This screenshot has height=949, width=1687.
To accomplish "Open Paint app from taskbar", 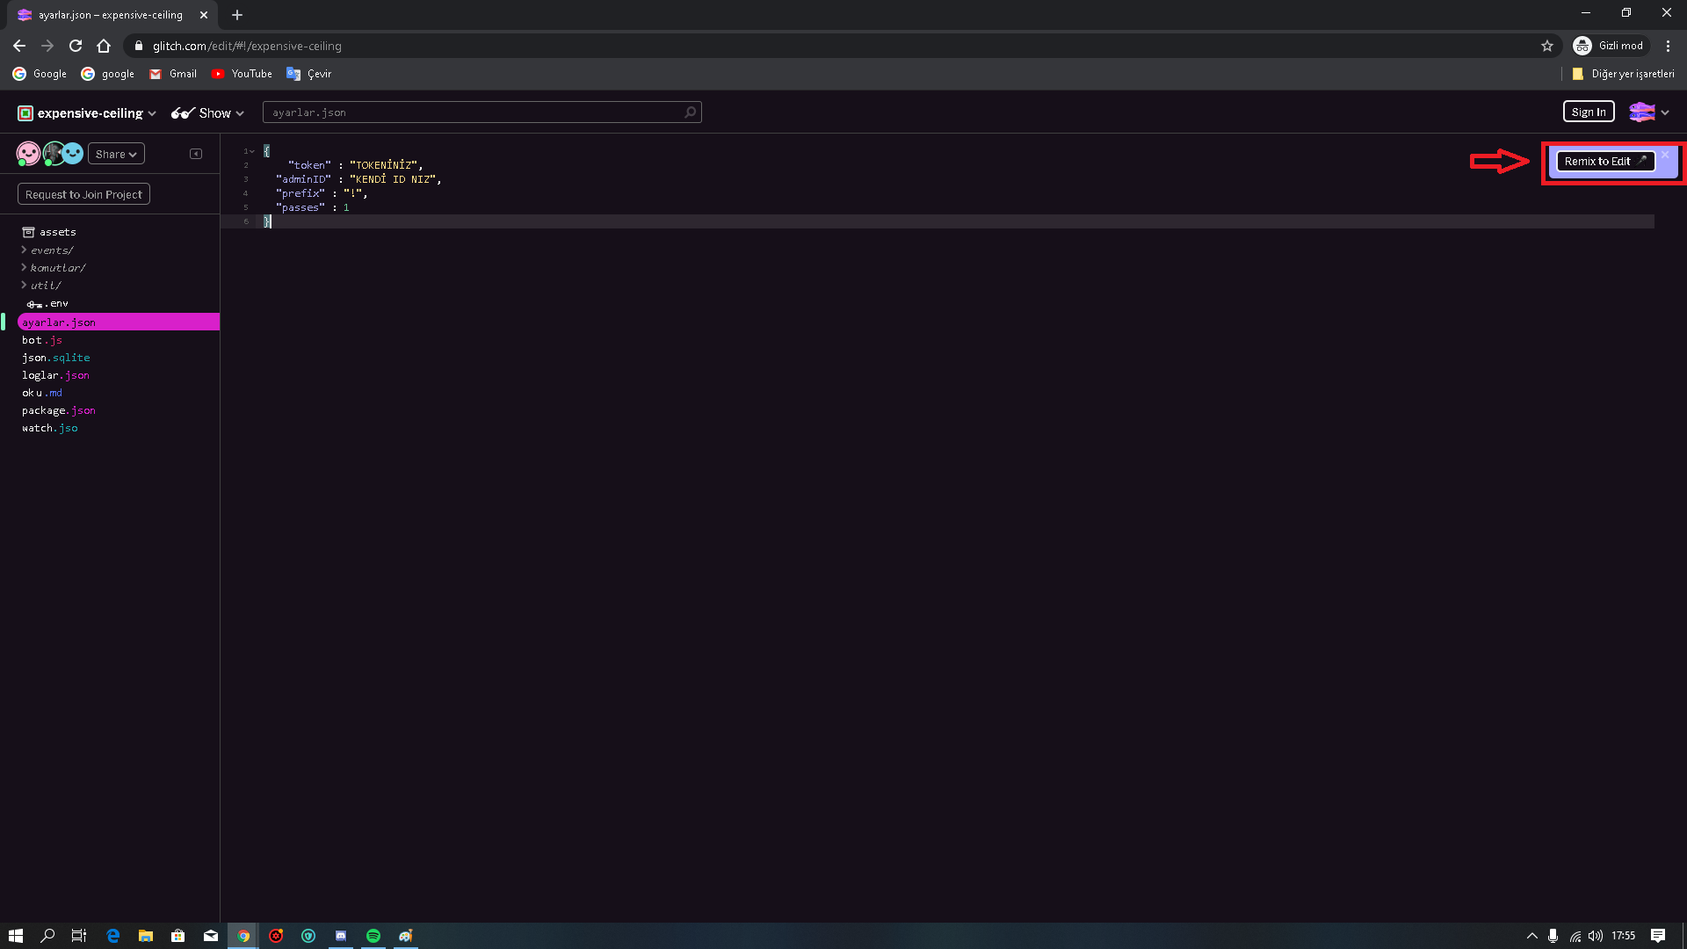I will pyautogui.click(x=406, y=936).
